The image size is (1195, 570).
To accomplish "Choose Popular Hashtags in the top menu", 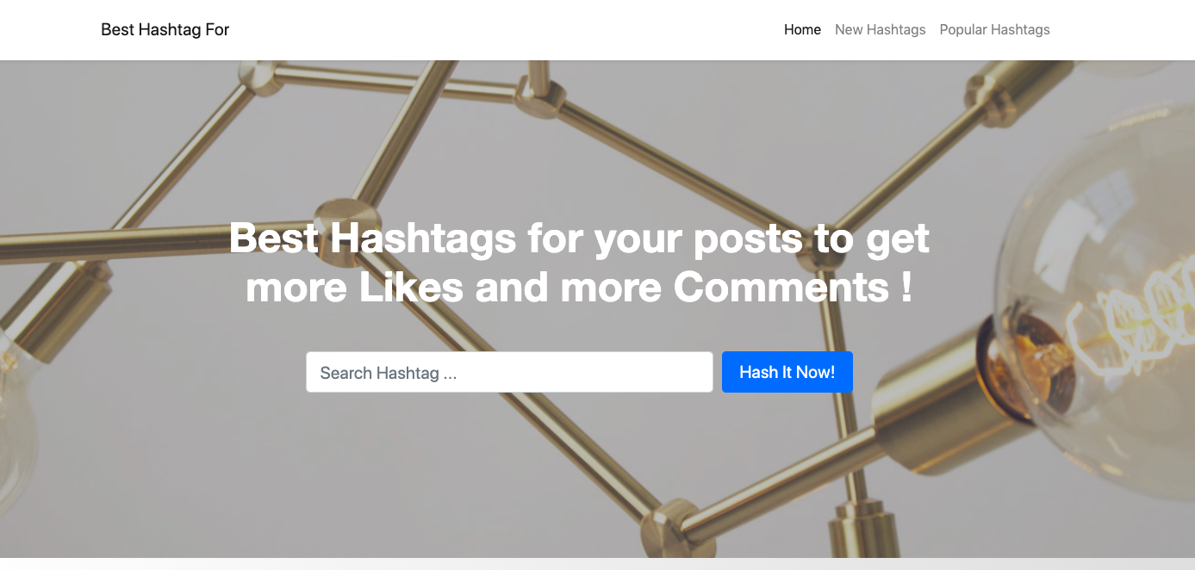I will pyautogui.click(x=994, y=29).
